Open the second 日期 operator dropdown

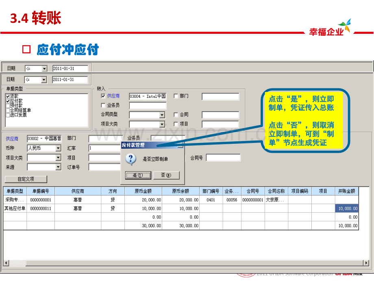coord(43,79)
